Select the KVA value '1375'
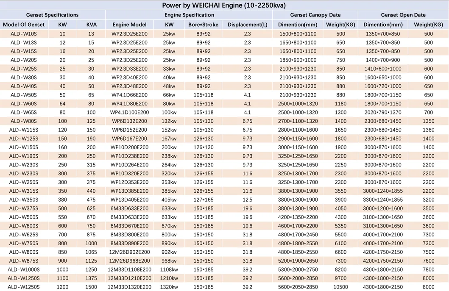Screen dimensions: 449x291 point(91,278)
